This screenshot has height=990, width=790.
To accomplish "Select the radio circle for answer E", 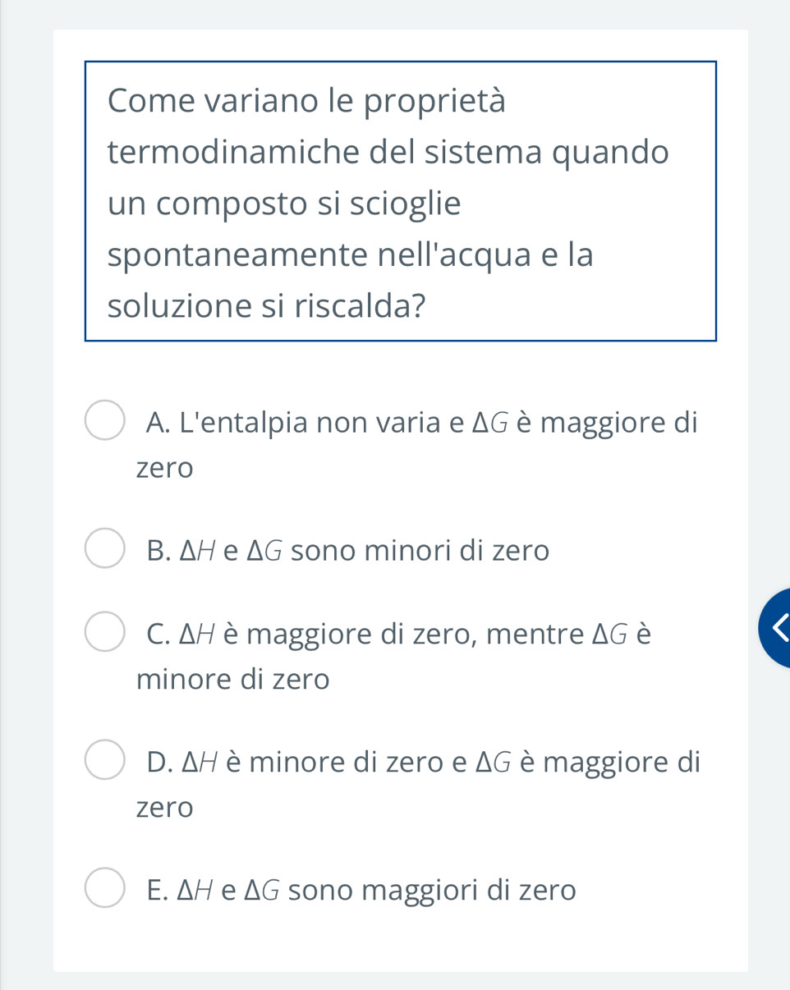I will (105, 887).
